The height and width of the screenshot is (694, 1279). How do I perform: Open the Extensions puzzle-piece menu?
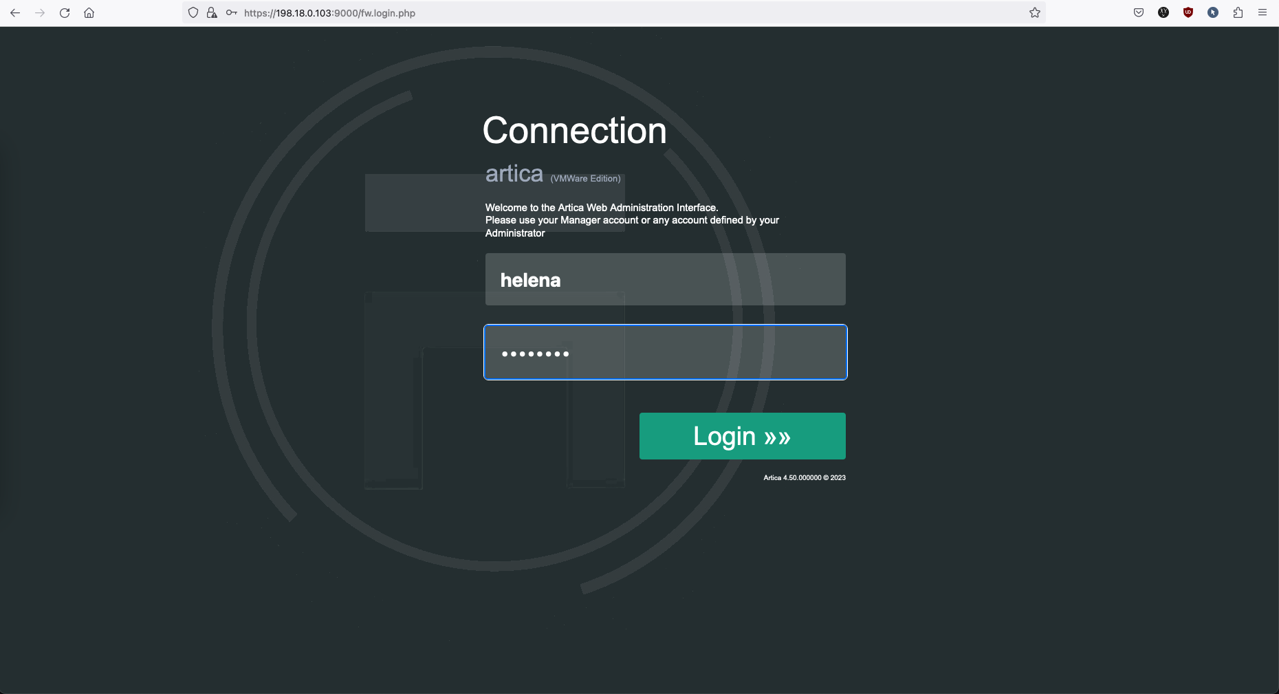(1238, 13)
